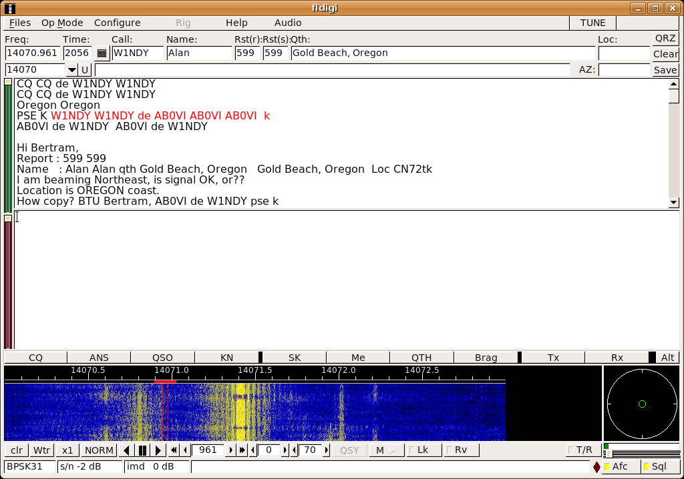
Task: Click the red diamond status indicator icon
Action: click(596, 467)
